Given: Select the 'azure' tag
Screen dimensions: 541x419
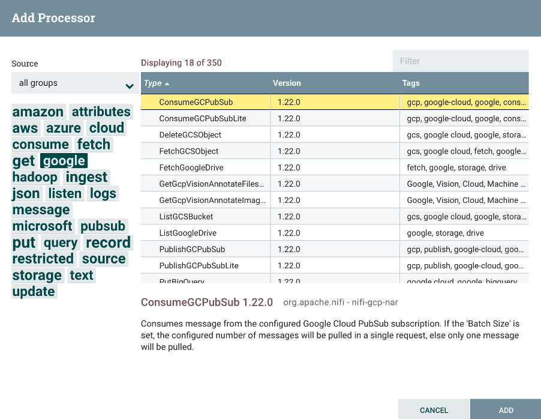Looking at the screenshot, I should click(64, 128).
